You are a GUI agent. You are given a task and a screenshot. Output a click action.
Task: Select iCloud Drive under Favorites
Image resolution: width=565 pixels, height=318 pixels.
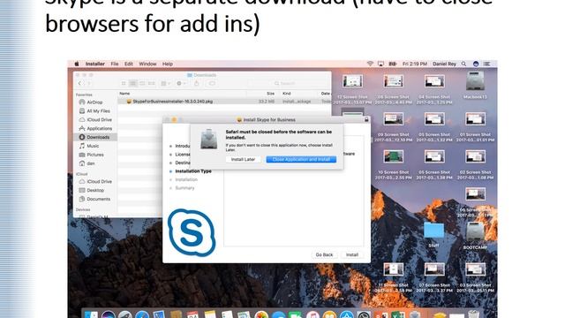99,120
